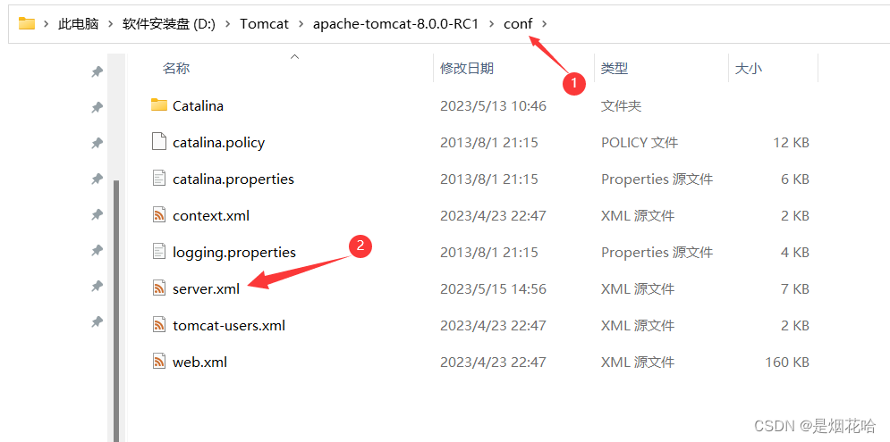Click the 160 KB size of web.xml
890x442 pixels.
click(x=787, y=362)
